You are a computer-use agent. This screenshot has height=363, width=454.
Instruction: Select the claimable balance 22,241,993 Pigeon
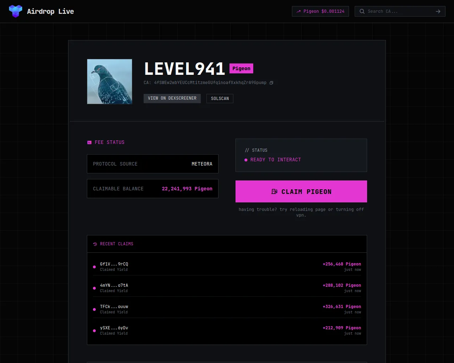[x=187, y=189]
